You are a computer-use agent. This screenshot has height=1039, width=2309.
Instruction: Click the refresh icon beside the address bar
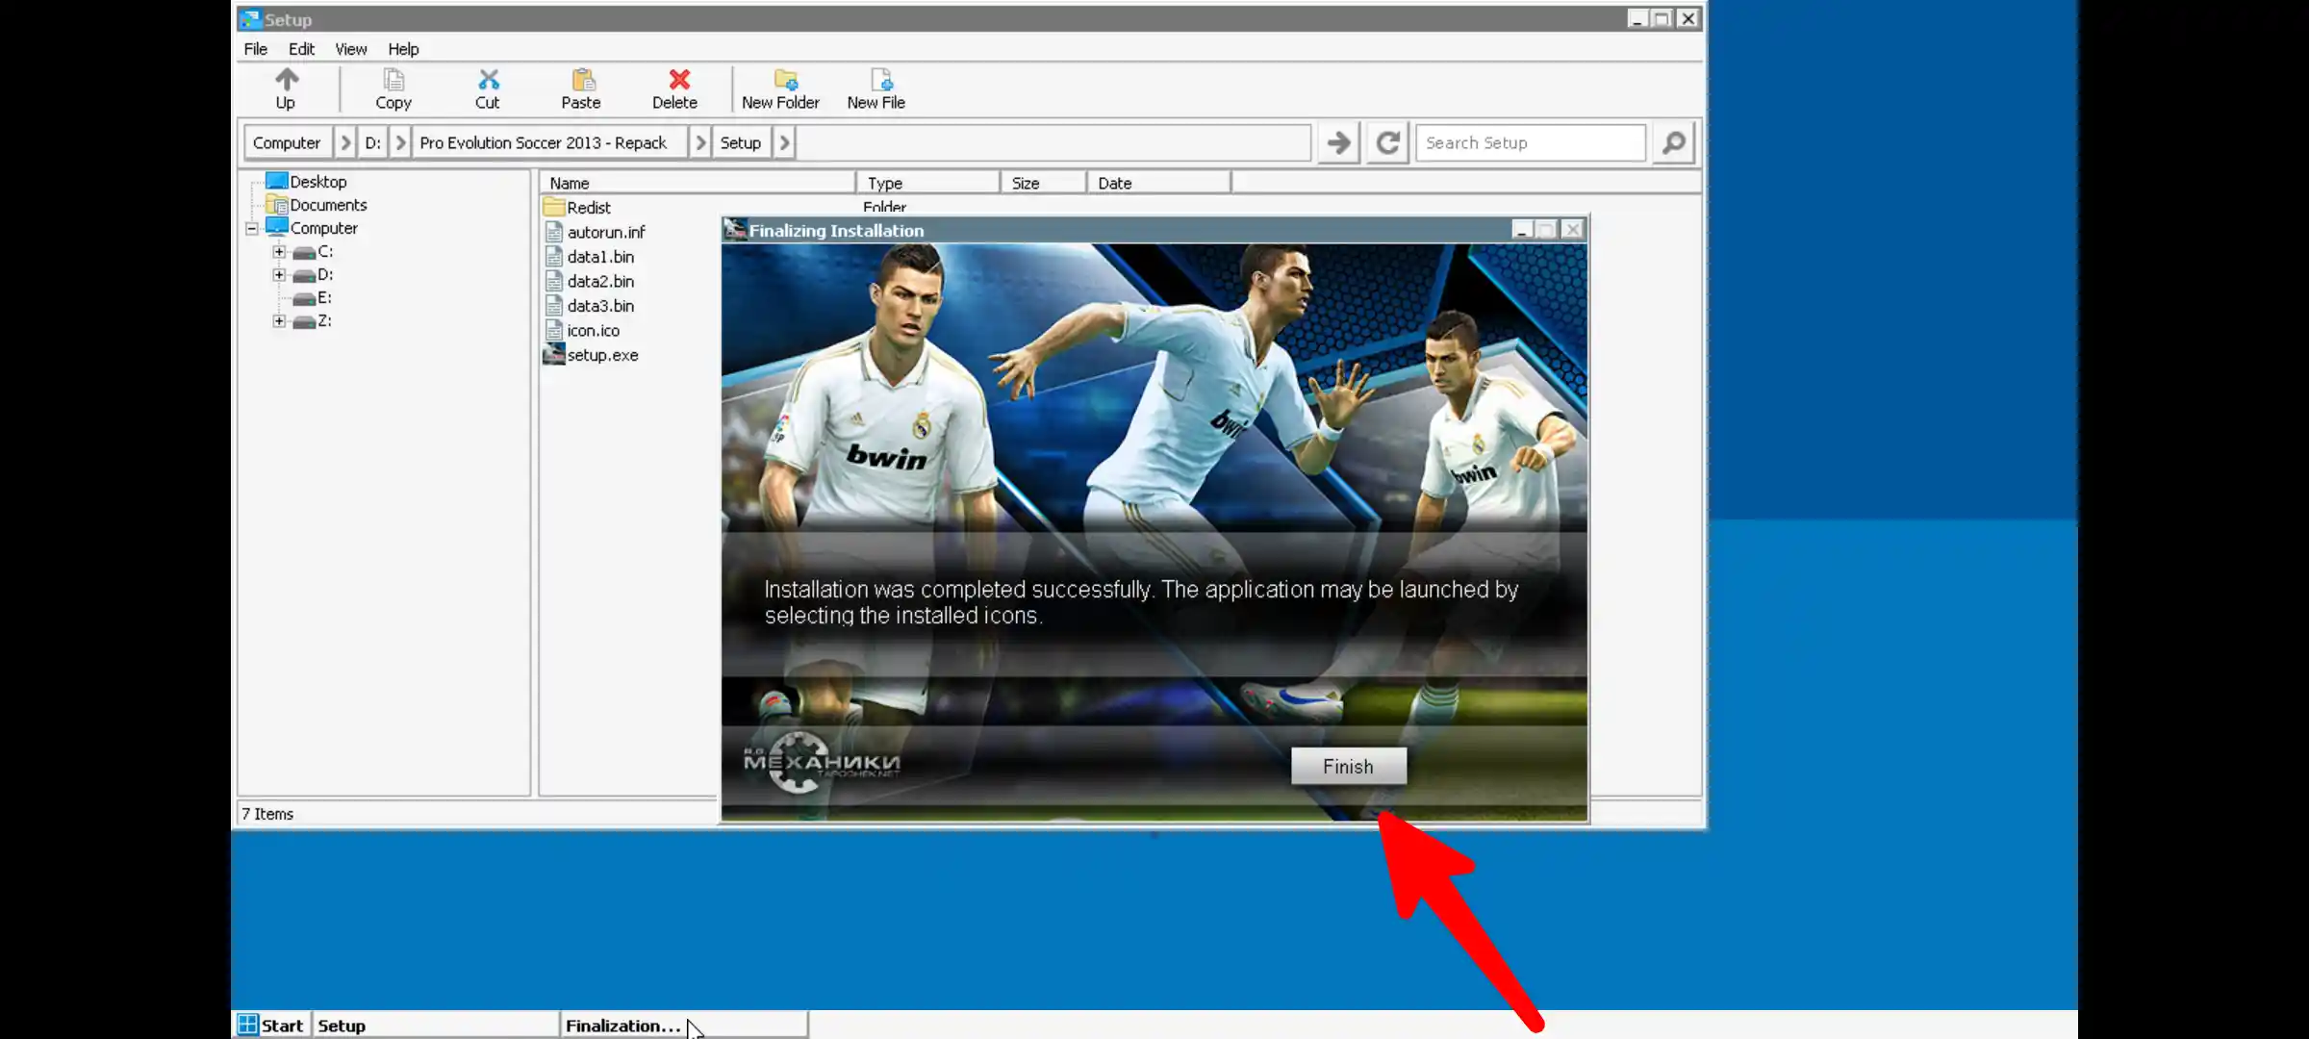point(1386,142)
